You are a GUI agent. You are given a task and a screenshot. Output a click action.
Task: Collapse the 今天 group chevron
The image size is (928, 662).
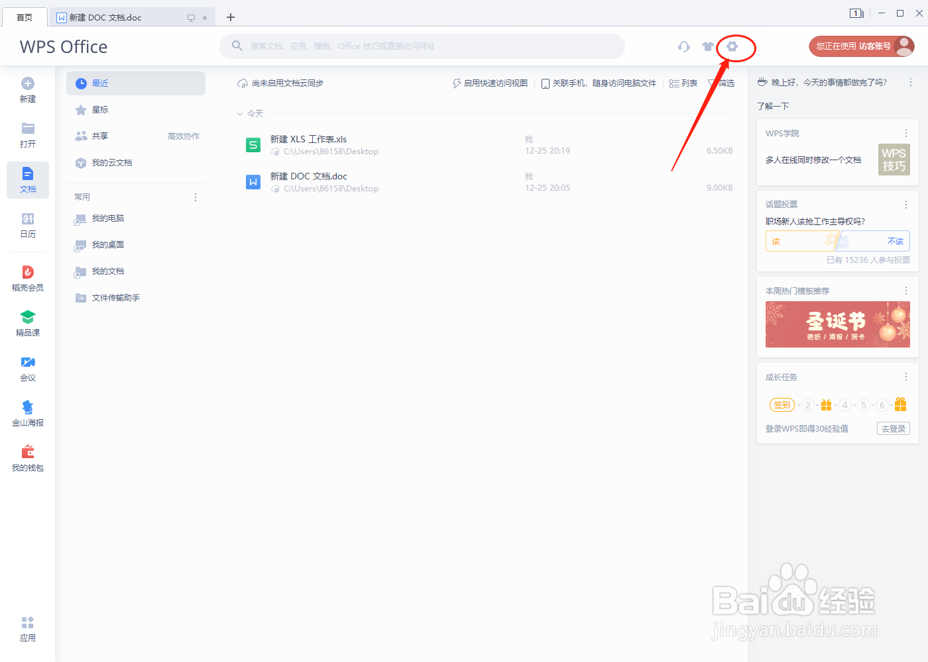(x=240, y=114)
